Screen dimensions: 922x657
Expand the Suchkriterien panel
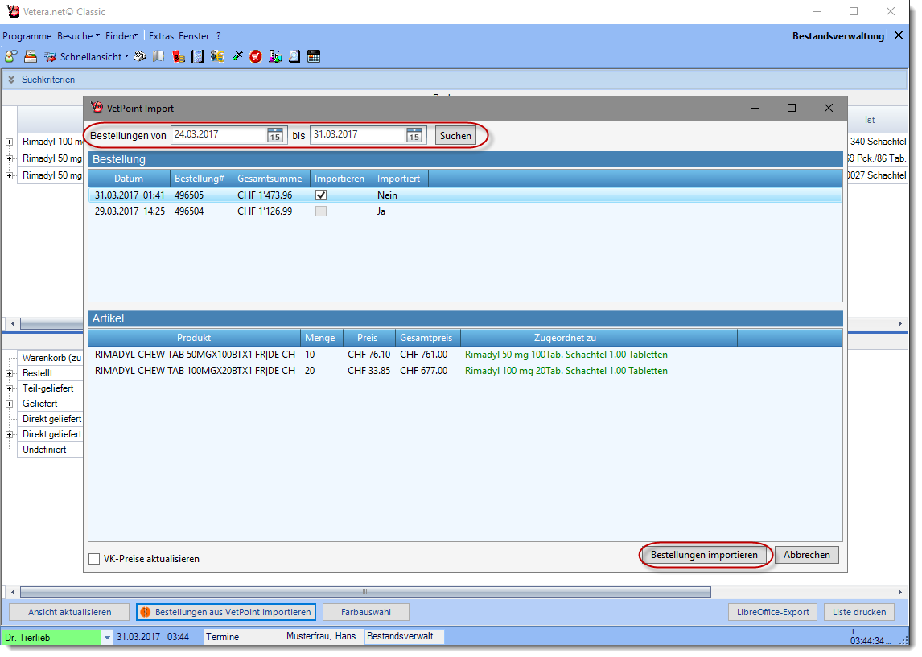(x=12, y=80)
